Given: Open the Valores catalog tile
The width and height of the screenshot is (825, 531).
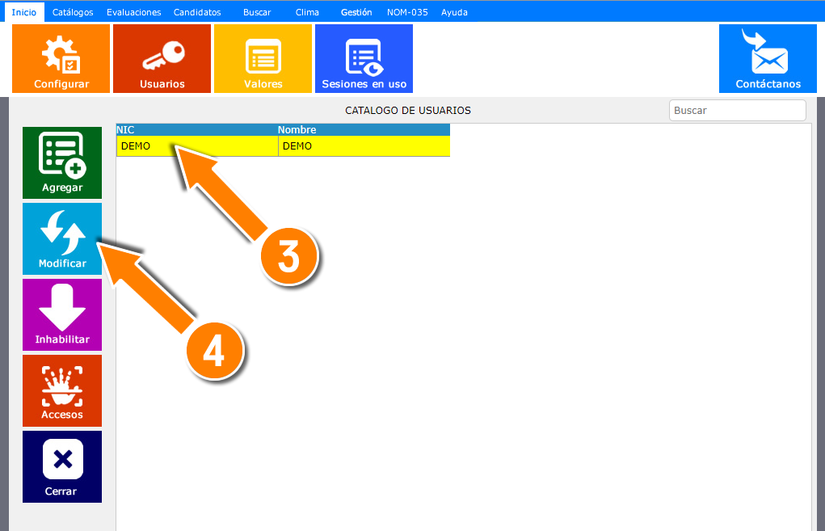Looking at the screenshot, I should click(x=263, y=59).
